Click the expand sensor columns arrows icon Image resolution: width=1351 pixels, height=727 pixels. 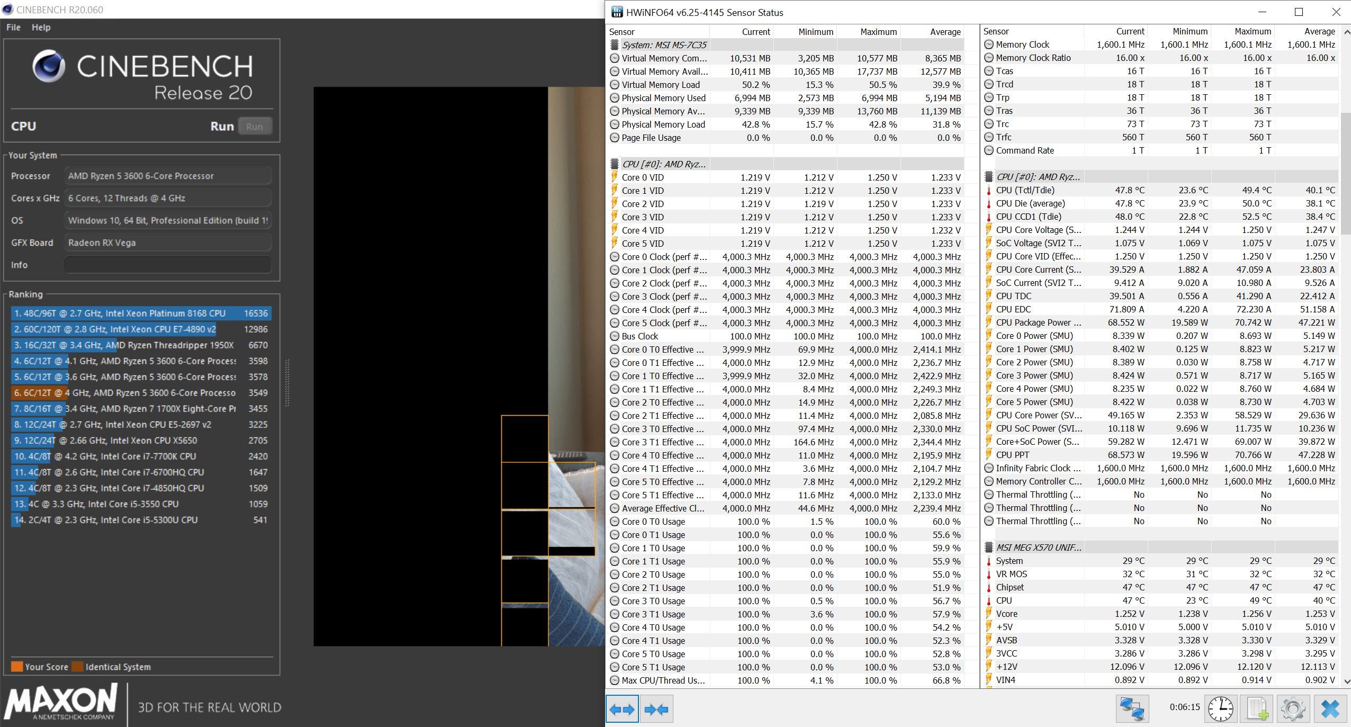622,709
